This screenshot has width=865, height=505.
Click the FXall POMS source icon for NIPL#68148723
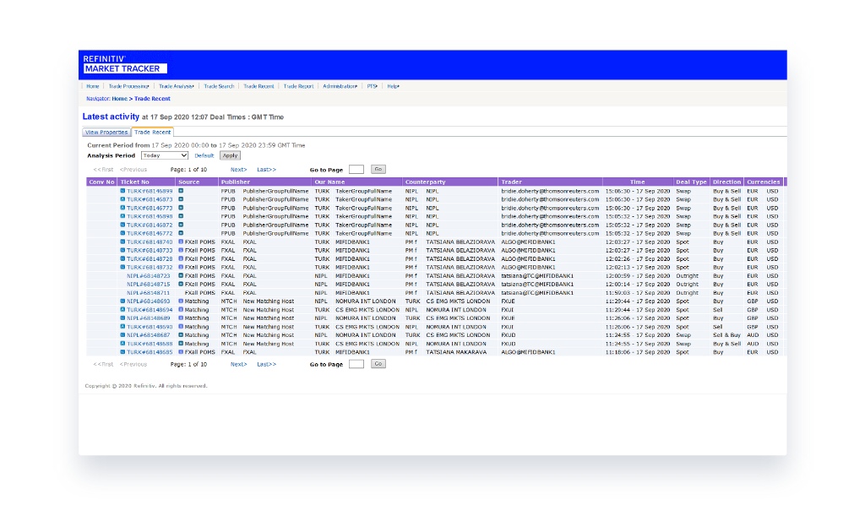point(181,275)
